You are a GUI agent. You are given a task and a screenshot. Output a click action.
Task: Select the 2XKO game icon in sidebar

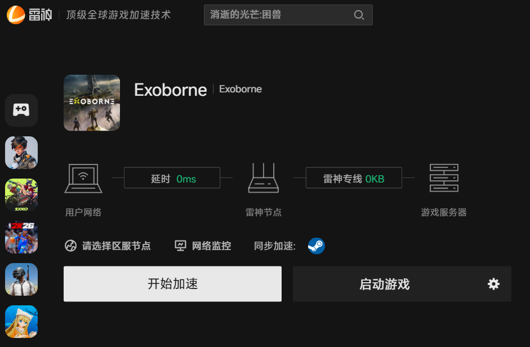click(21, 195)
